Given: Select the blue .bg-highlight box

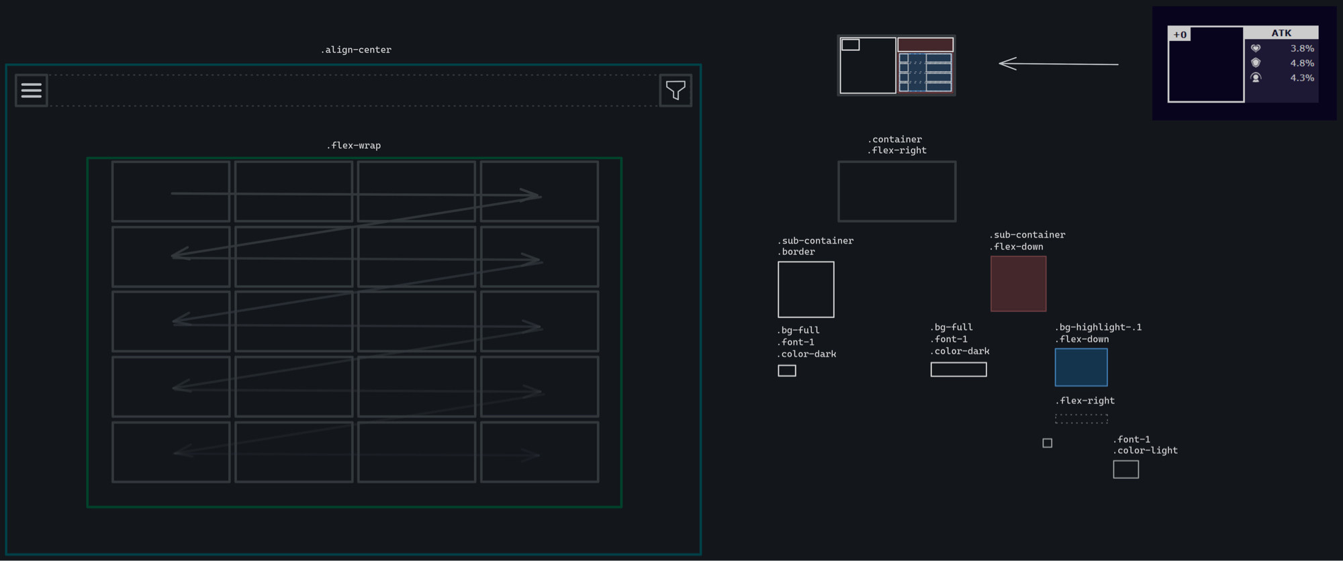Looking at the screenshot, I should [1081, 368].
